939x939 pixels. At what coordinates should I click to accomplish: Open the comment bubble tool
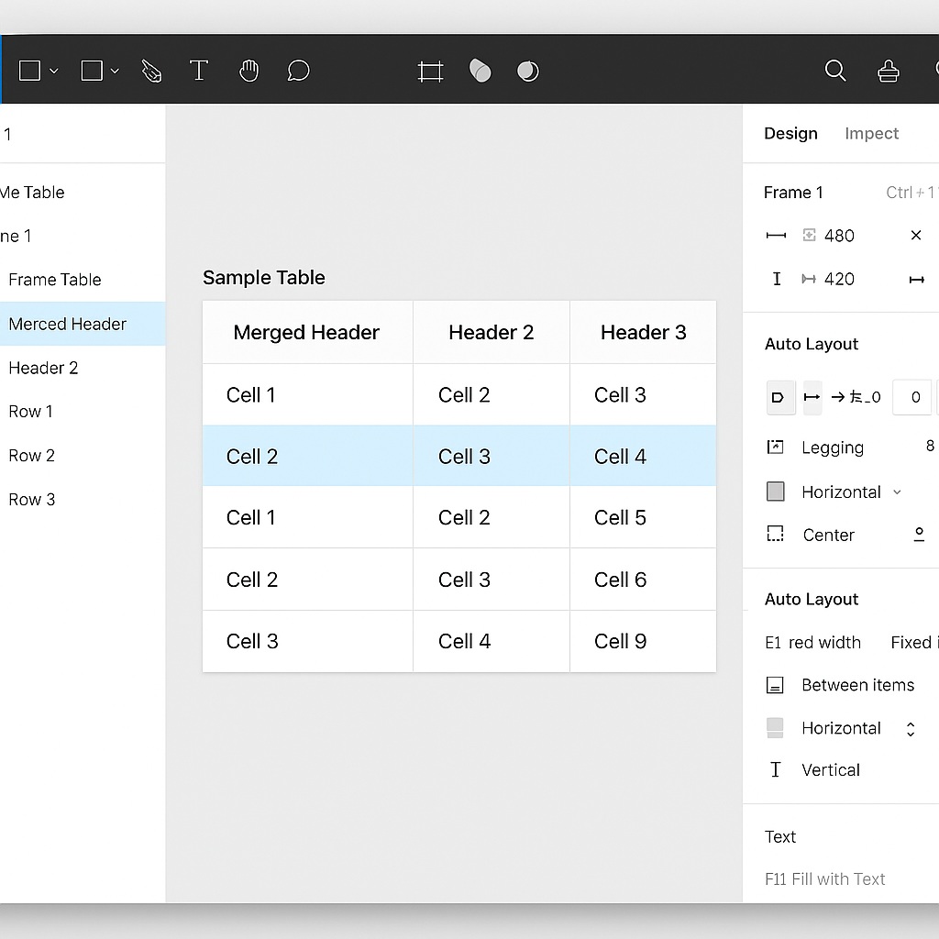(298, 70)
